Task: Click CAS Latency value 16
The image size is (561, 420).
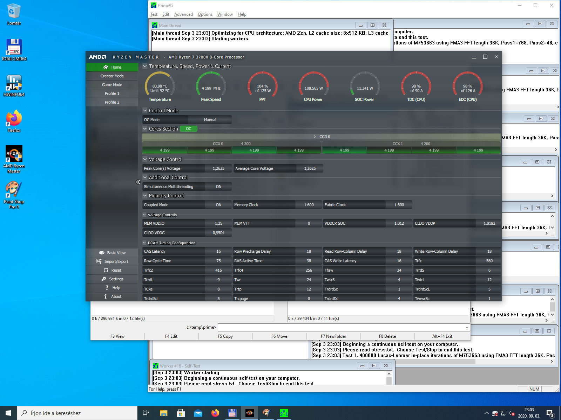Action: pos(218,251)
